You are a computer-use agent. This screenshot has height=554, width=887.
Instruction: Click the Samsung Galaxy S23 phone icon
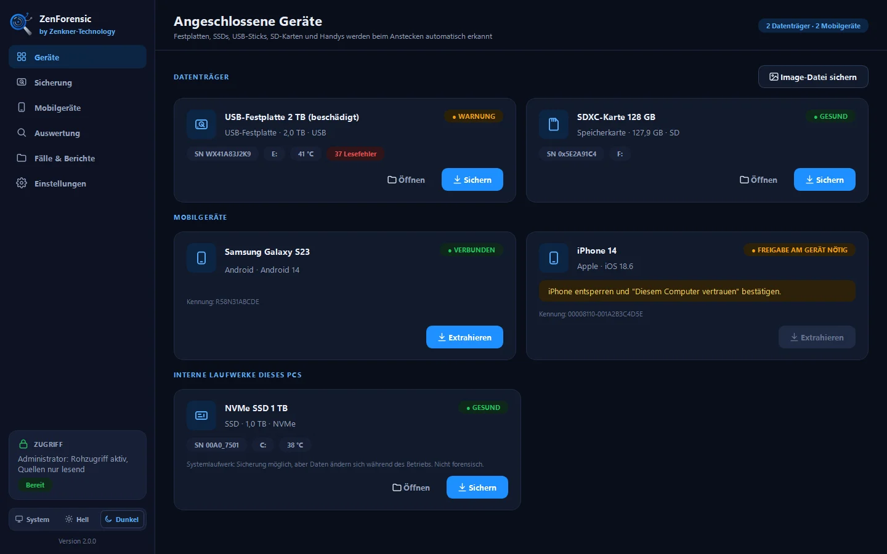201,258
